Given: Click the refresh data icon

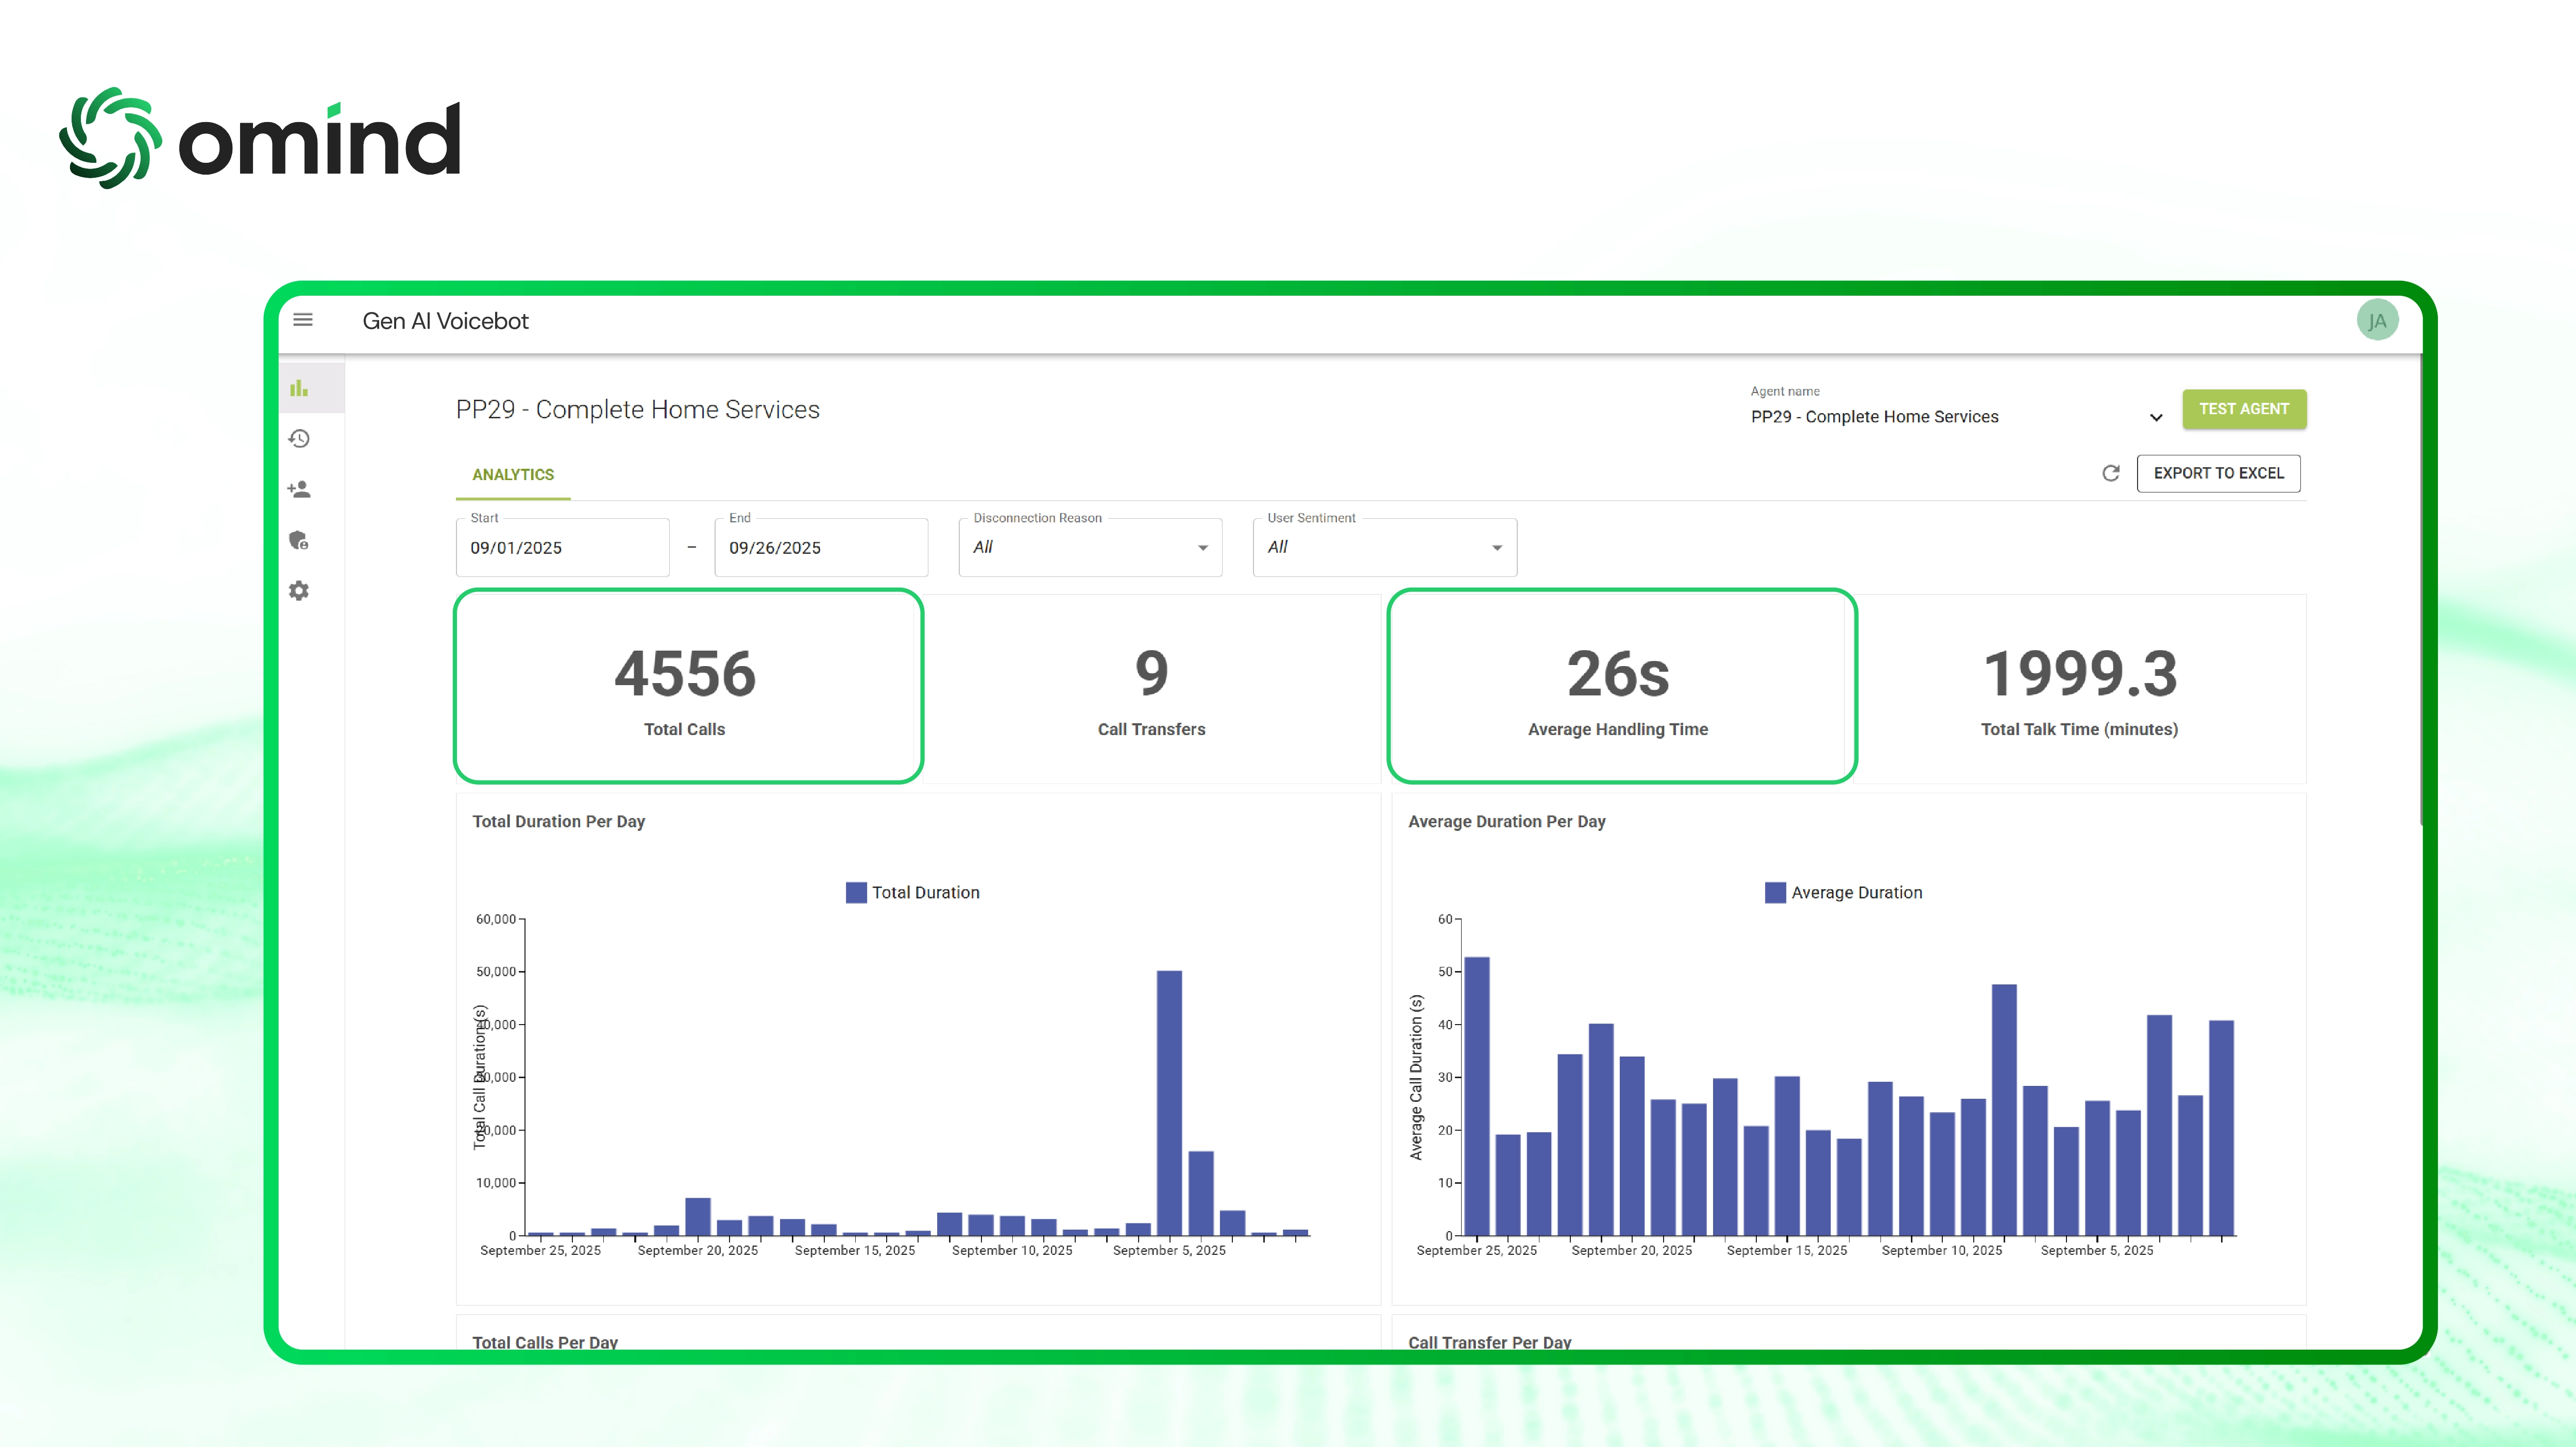Looking at the screenshot, I should (x=2110, y=473).
